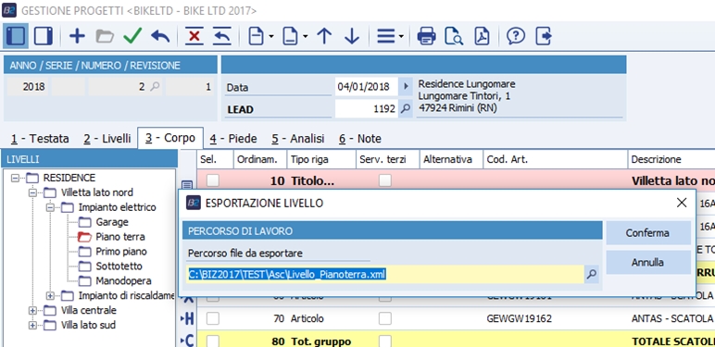The height and width of the screenshot is (347, 715).
Task: Expand Villa lato sud node
Action: point(32,325)
